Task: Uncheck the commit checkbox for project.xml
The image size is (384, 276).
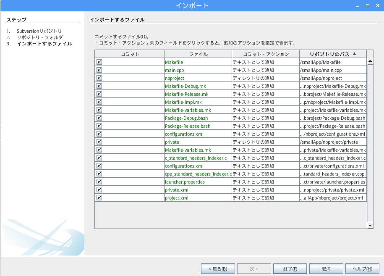Action: click(x=99, y=198)
